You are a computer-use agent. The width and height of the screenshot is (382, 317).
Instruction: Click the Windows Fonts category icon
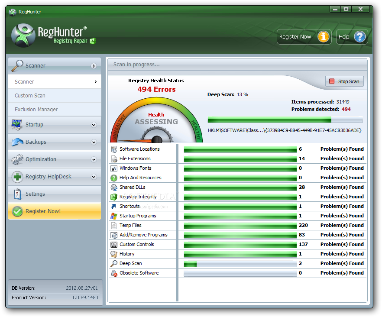[x=114, y=168]
